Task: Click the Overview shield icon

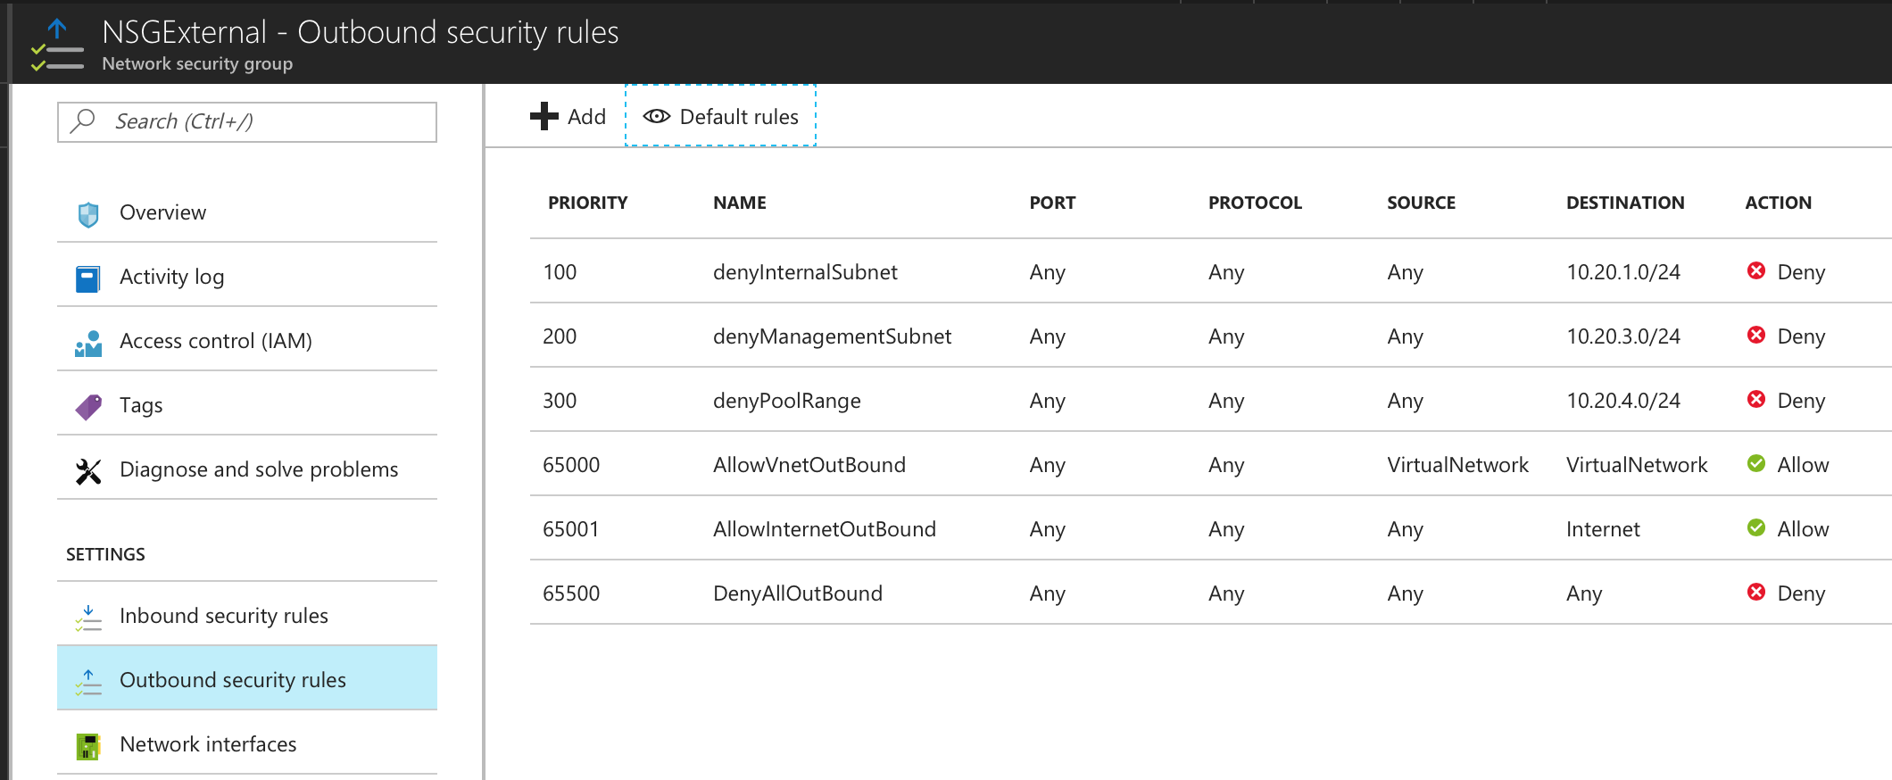Action: (88, 213)
